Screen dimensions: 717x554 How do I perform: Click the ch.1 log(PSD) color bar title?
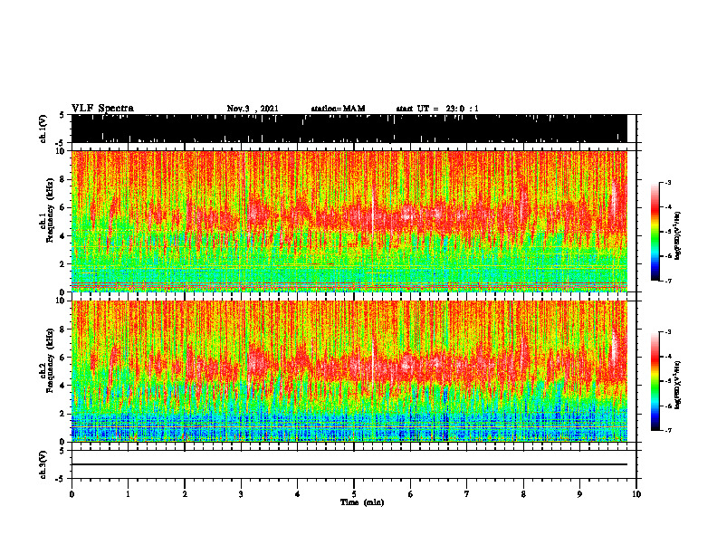point(678,235)
